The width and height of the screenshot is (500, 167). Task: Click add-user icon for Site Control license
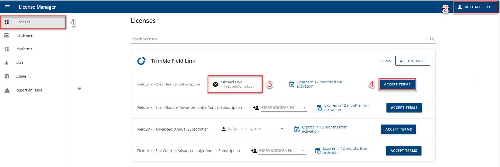pyautogui.click(x=254, y=151)
